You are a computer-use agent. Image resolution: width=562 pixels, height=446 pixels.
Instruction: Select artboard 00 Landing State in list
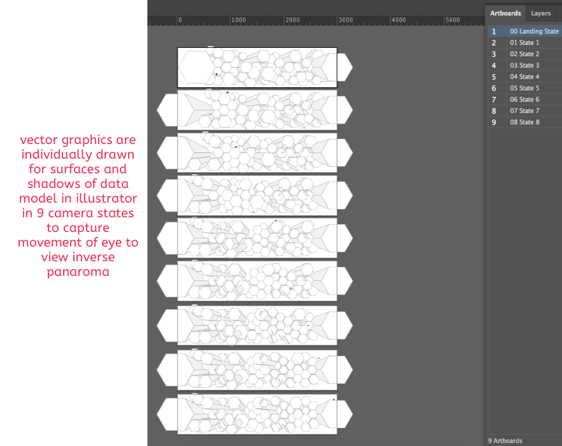click(x=525, y=31)
